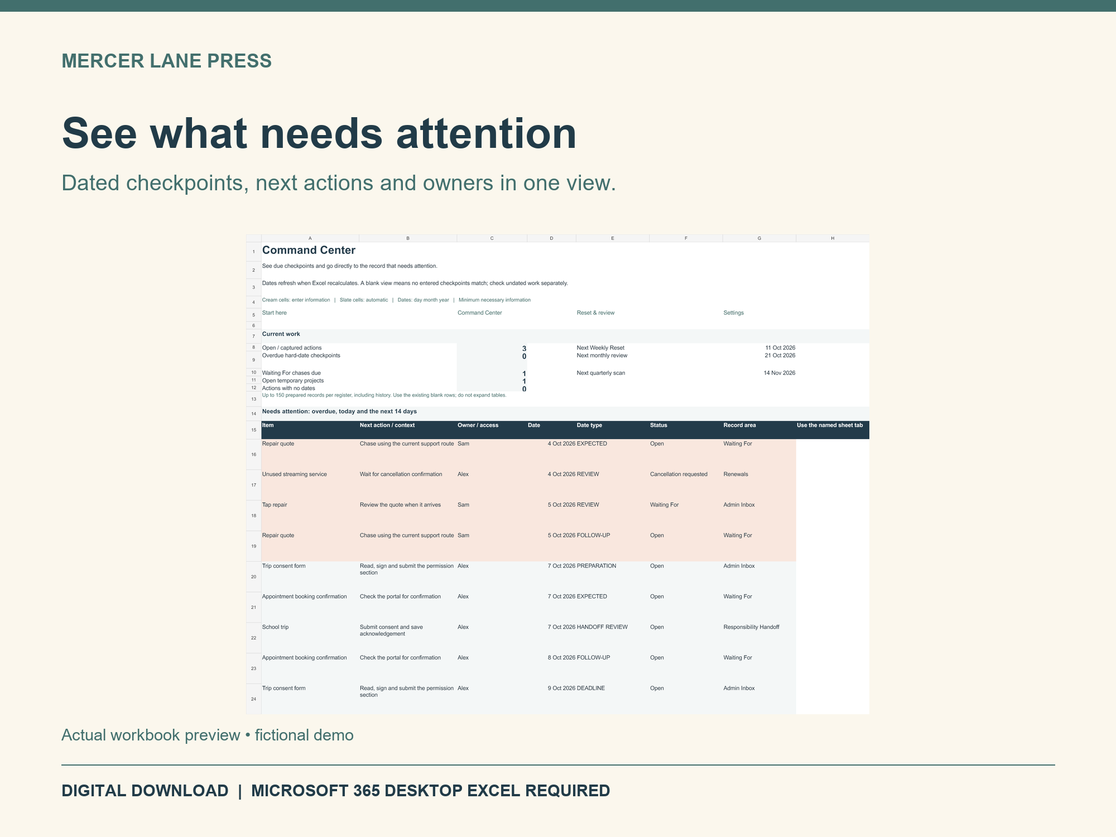Viewport: 1116px width, 837px height.
Task: Select column B header
Action: coord(408,238)
